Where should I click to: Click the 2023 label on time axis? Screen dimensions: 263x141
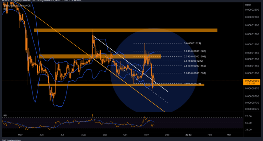click(x=188, y=135)
